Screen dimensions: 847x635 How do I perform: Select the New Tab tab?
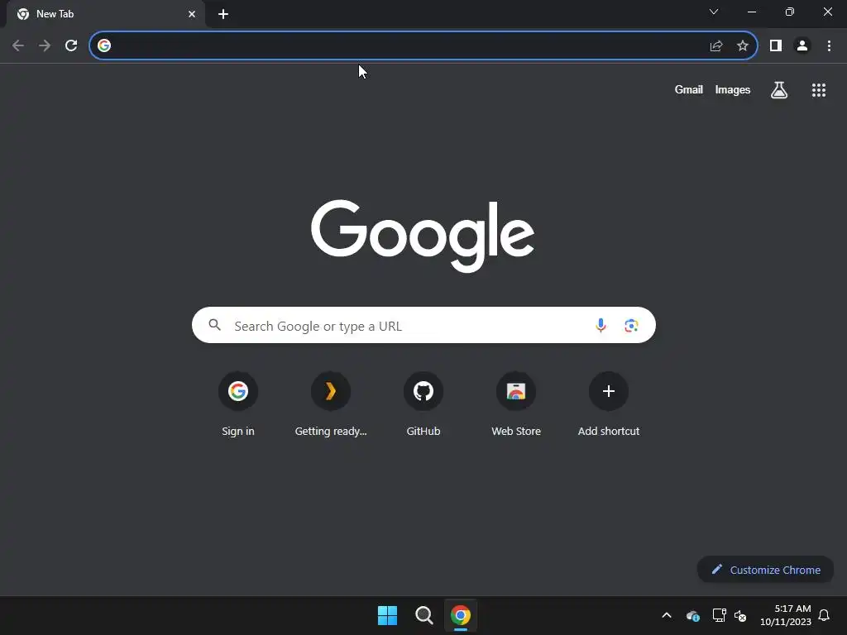pos(106,14)
